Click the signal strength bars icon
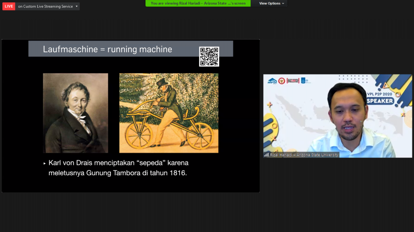This screenshot has height=232, width=414. pos(266,155)
